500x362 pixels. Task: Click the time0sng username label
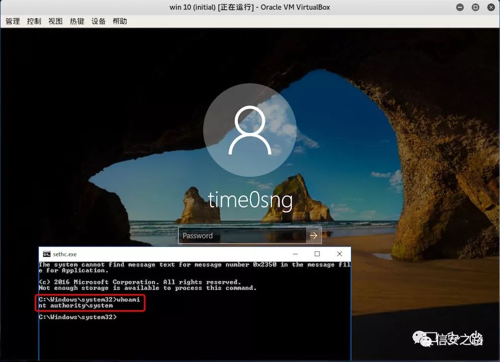click(250, 200)
